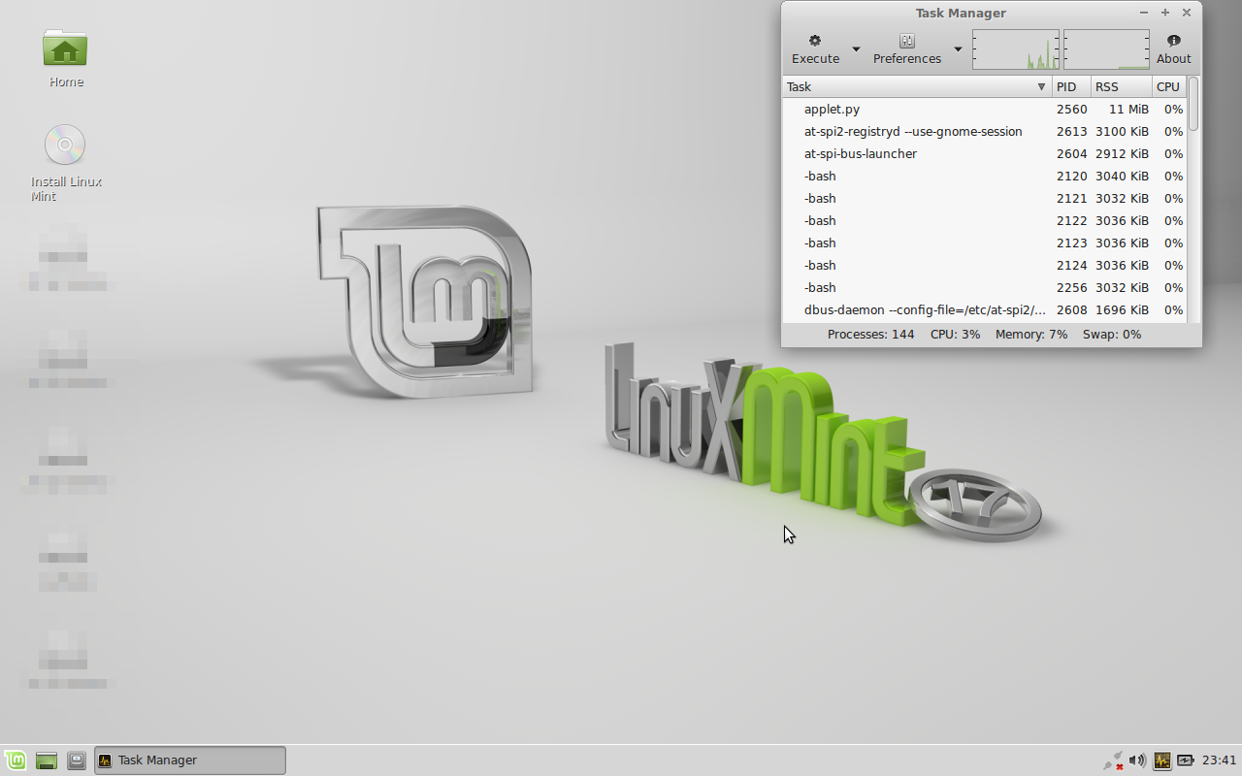Select the Home folder desktop icon
Viewport: 1242px width, 776px height.
(65, 58)
